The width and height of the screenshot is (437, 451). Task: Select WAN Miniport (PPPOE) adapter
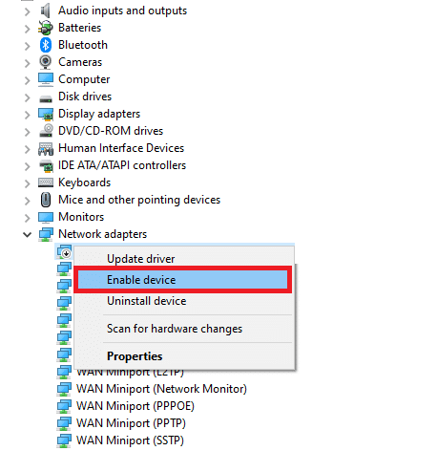[x=135, y=406]
